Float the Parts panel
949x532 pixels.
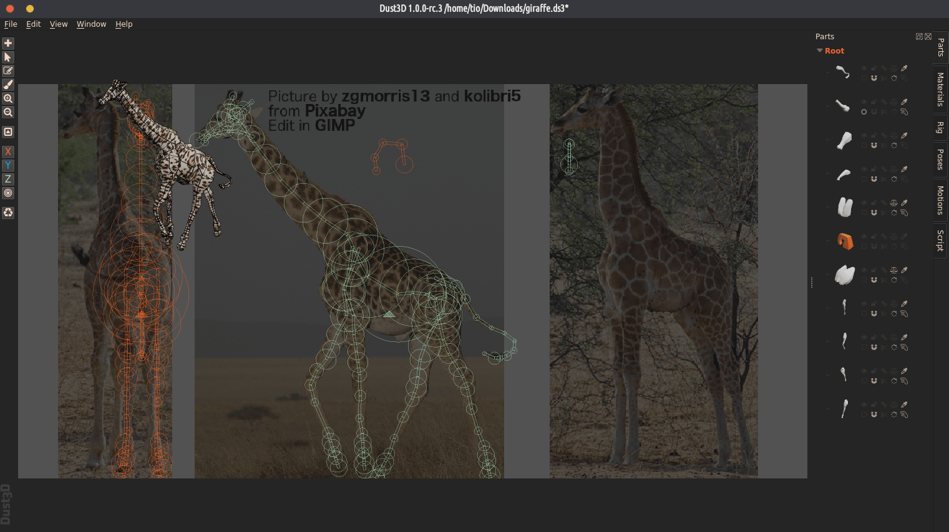(x=919, y=36)
